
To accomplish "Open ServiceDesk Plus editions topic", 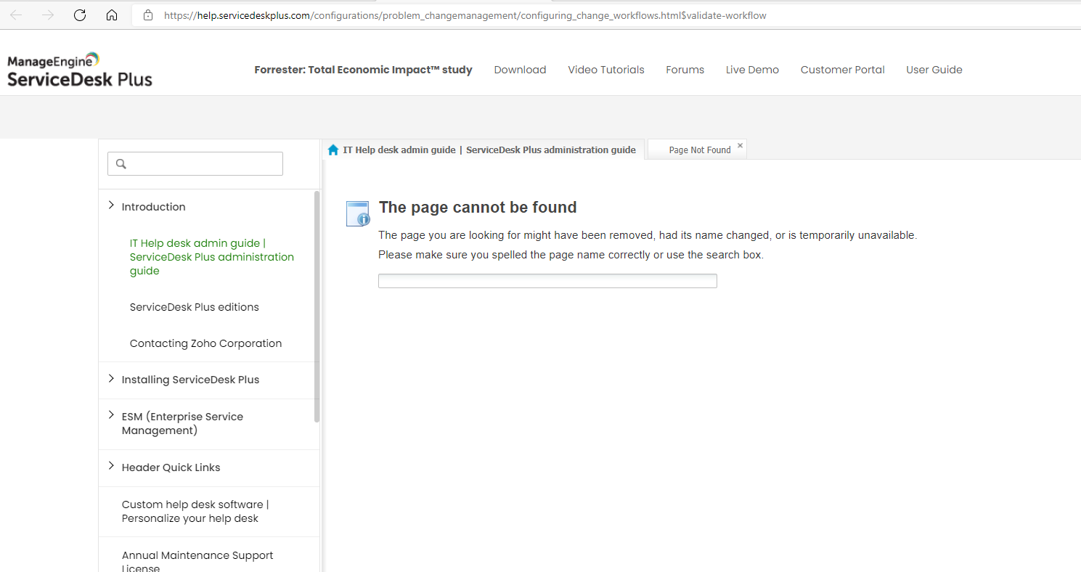I will (194, 307).
